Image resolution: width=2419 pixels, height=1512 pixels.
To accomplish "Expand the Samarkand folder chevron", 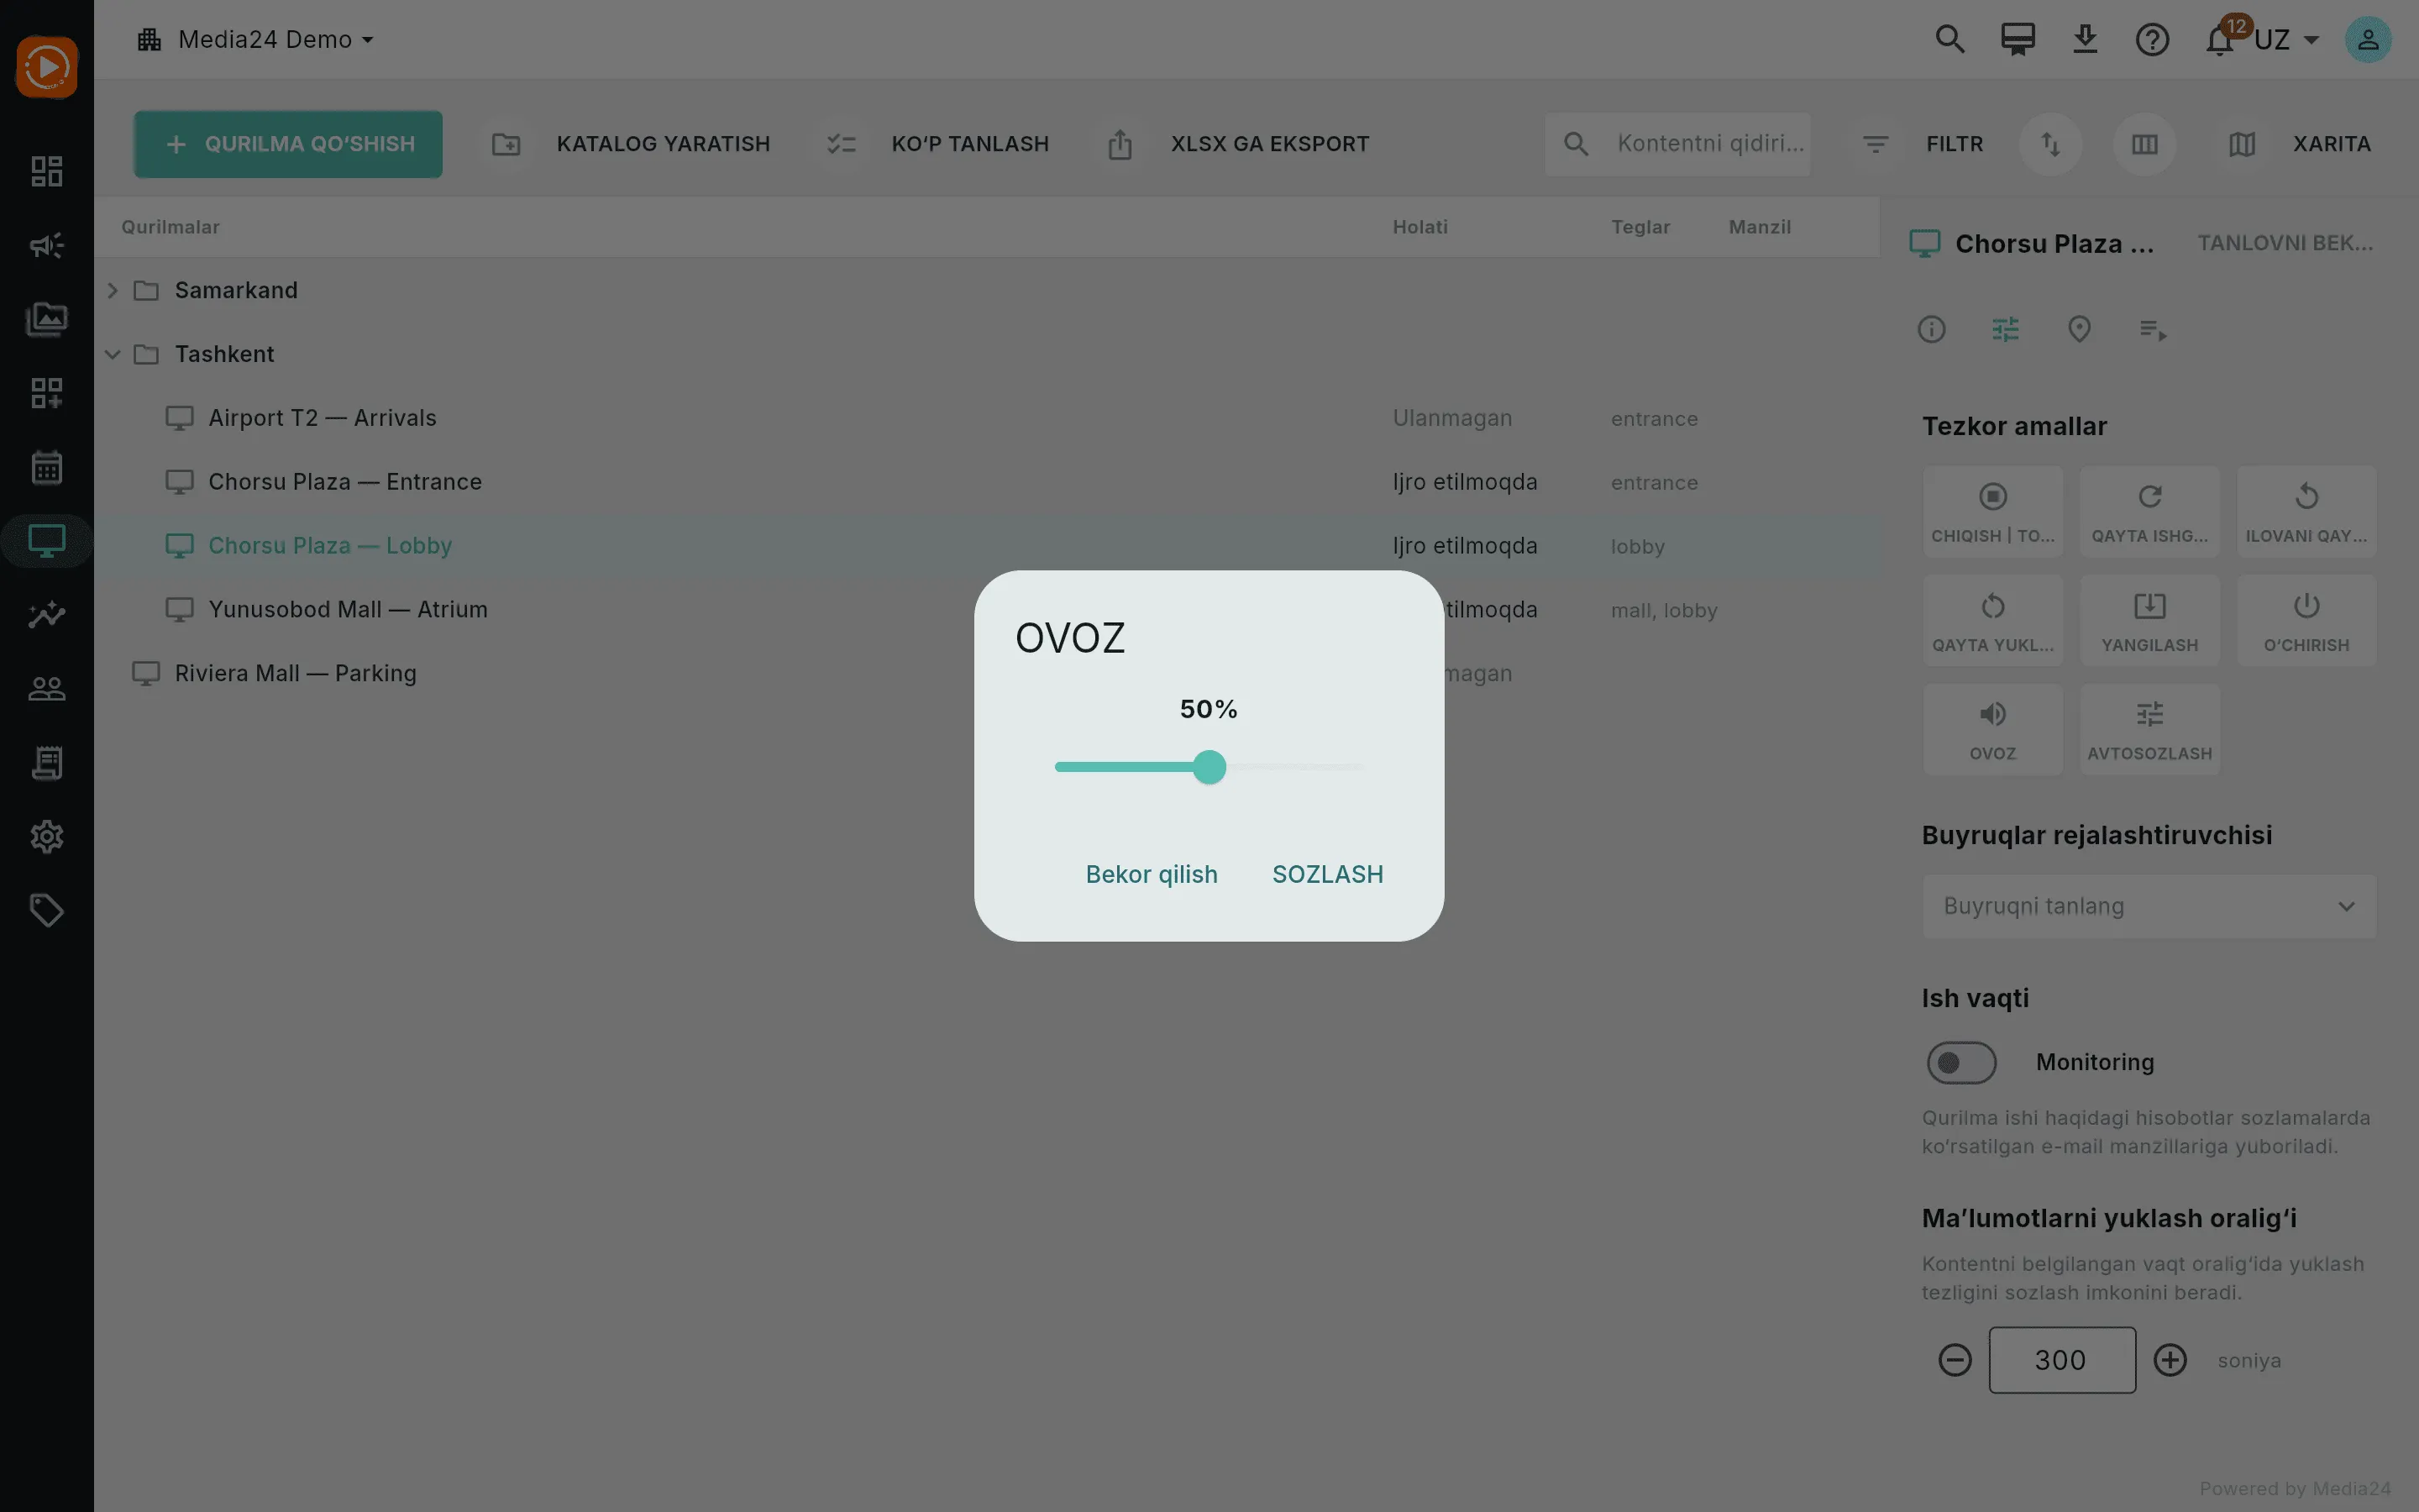I will (112, 290).
